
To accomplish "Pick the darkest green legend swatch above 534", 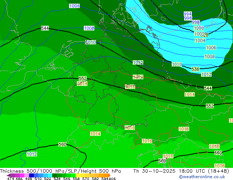I will 55,175.
